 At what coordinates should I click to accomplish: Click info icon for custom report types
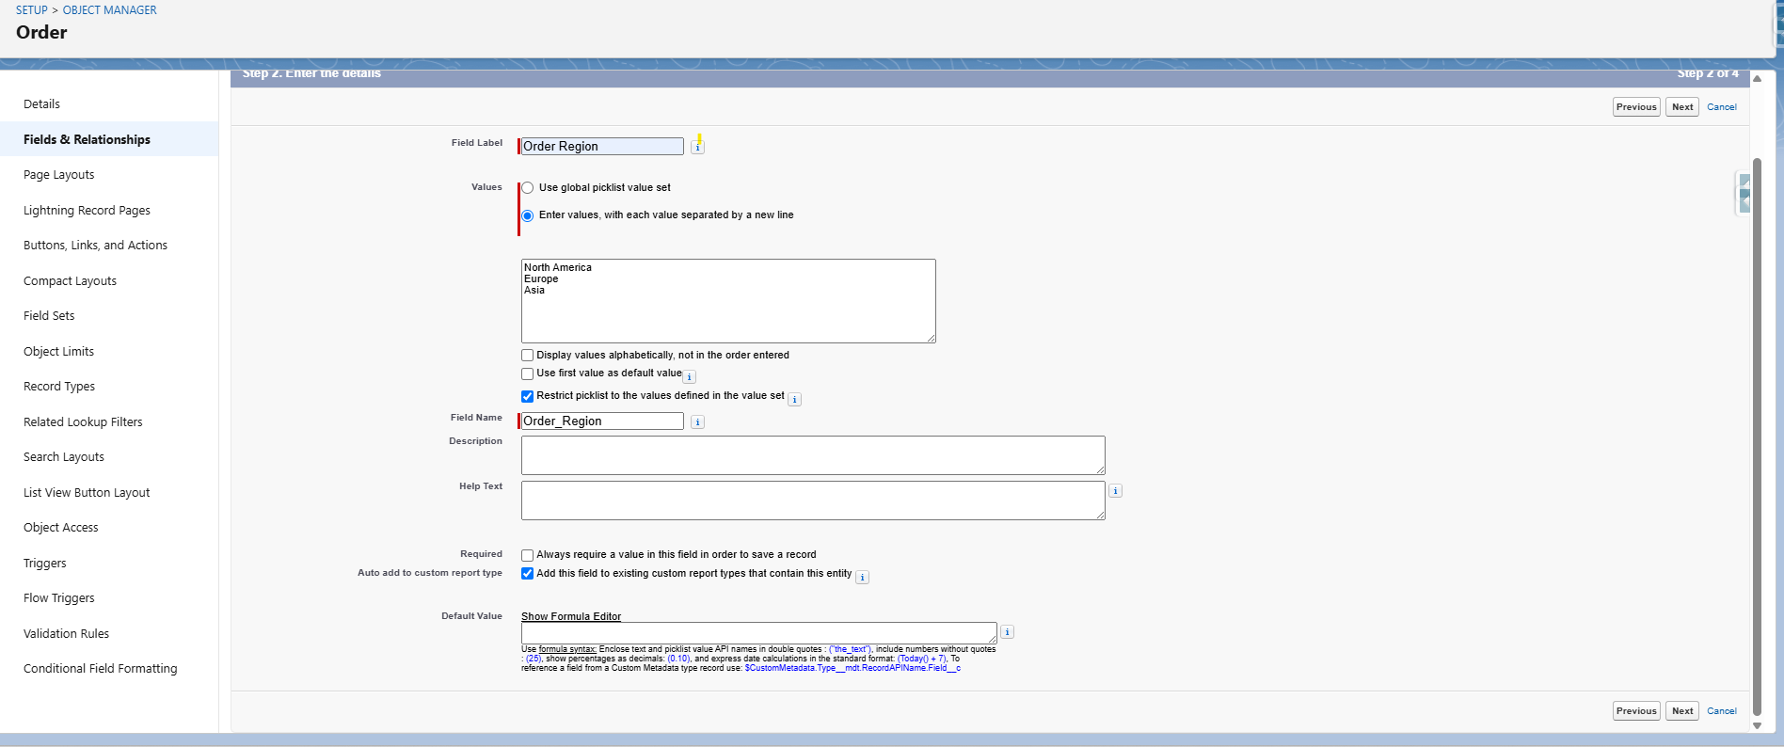pyautogui.click(x=862, y=578)
